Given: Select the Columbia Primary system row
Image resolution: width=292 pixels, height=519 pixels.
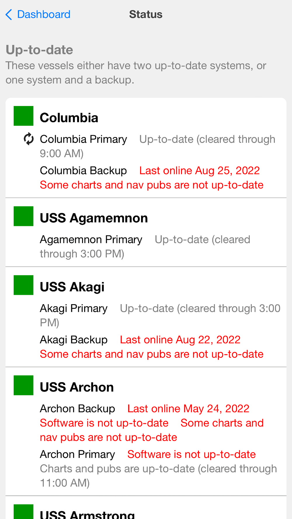Looking at the screenshot, I should tap(84, 140).
